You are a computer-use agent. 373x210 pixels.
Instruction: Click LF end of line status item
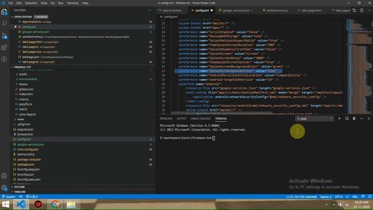347,197
